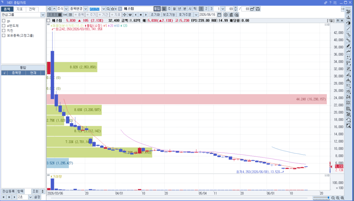Check the ai반도체 group checkbox
The height and width of the screenshot is (201, 354).
click(3, 26)
